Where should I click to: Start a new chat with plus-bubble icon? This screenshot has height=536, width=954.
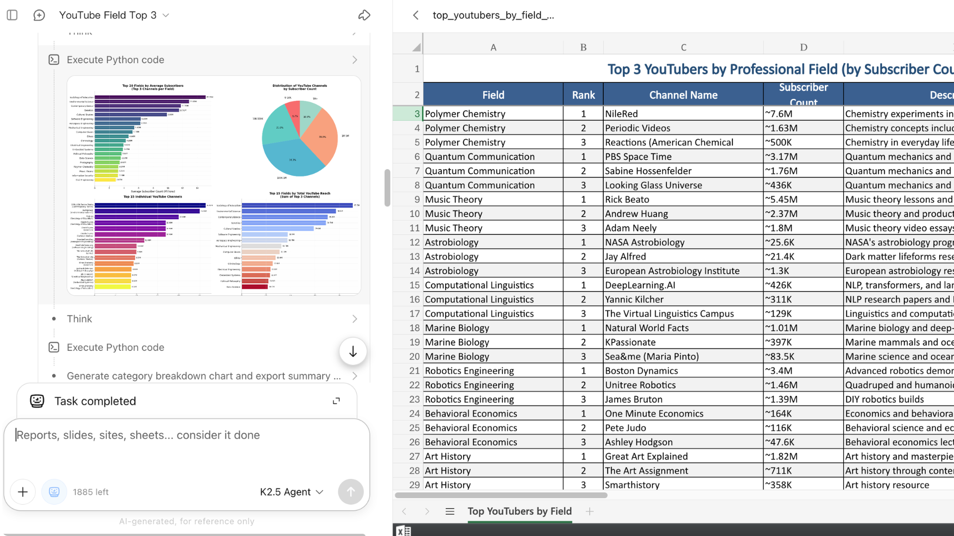39,15
